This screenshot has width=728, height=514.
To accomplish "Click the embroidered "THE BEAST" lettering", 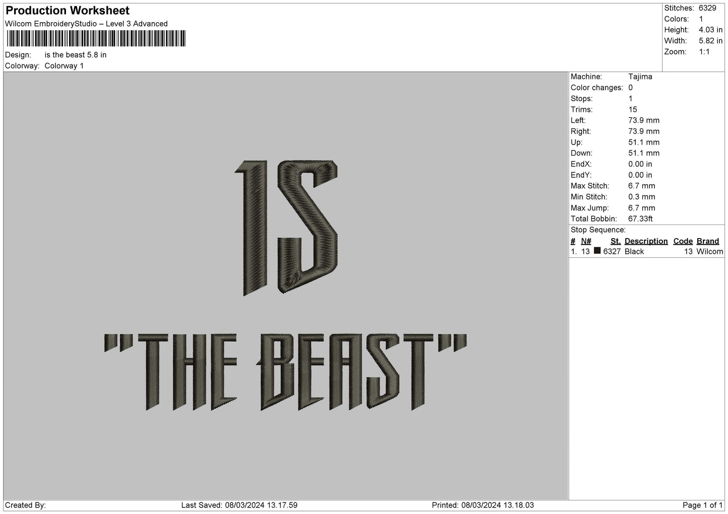I will click(285, 372).
